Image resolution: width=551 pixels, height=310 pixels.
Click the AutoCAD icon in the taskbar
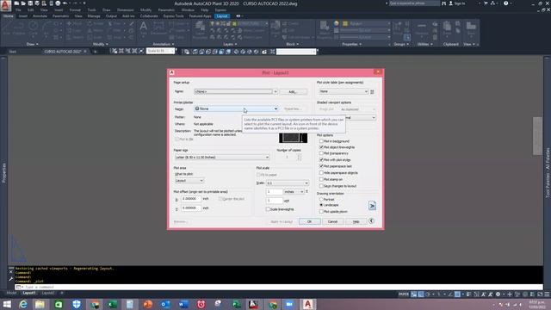pos(308,304)
